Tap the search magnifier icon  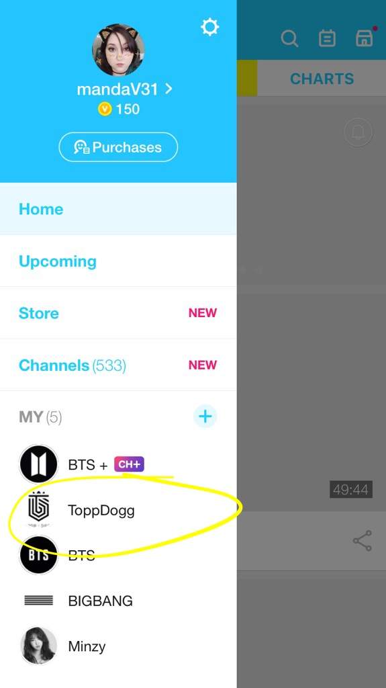pos(289,38)
